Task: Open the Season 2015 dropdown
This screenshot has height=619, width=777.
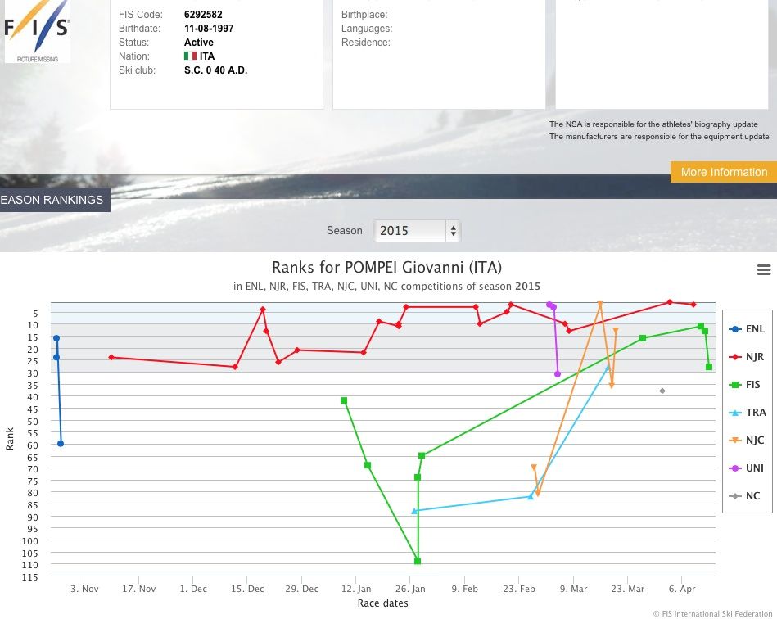Action: [x=417, y=231]
